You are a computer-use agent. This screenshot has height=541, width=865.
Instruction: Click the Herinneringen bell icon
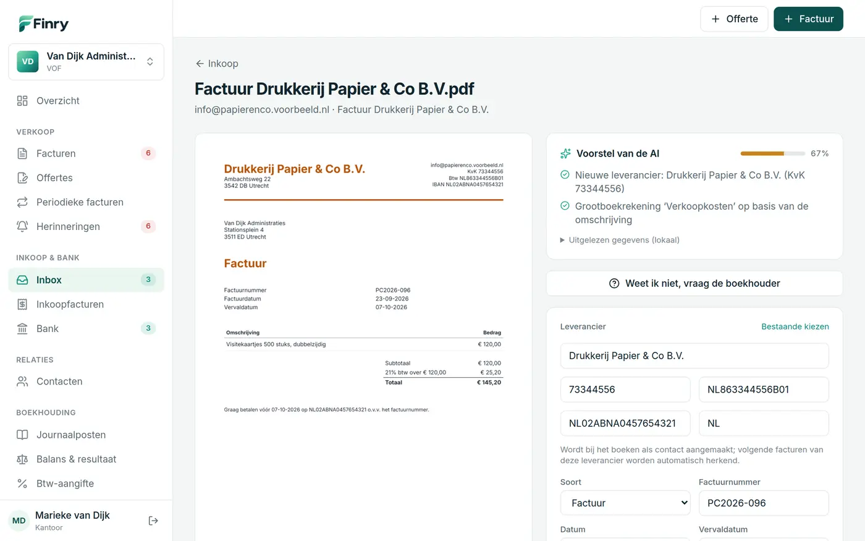click(22, 226)
